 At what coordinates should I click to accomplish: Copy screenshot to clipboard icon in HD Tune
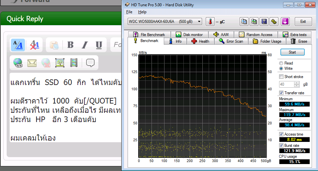click(254, 21)
